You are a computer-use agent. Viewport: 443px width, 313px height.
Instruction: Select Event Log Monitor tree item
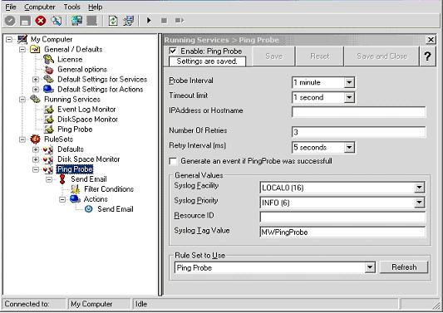tap(86, 110)
